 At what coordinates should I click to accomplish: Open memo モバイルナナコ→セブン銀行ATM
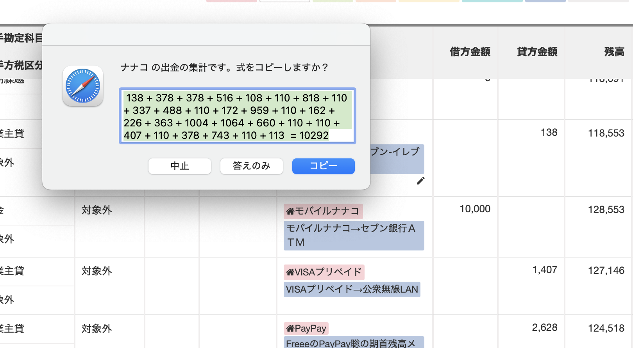(x=354, y=235)
